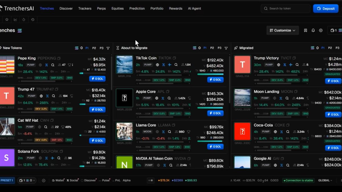Click TikTok Coin bonding progress bar
This screenshot has height=192, width=342.
[210, 74]
